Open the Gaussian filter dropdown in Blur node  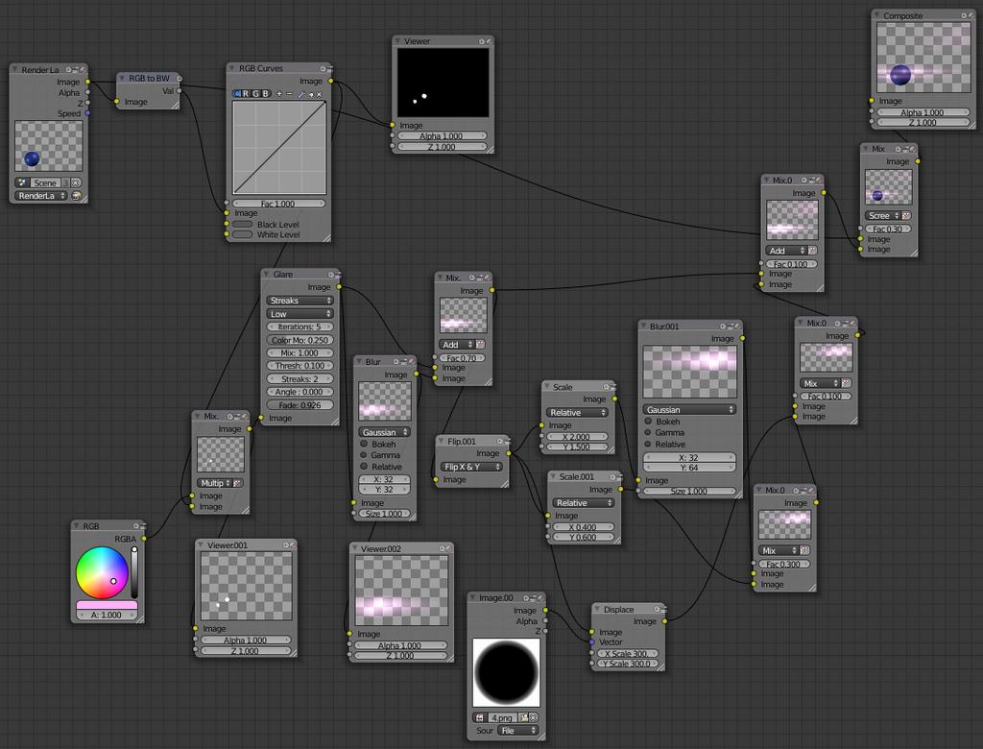click(x=384, y=432)
